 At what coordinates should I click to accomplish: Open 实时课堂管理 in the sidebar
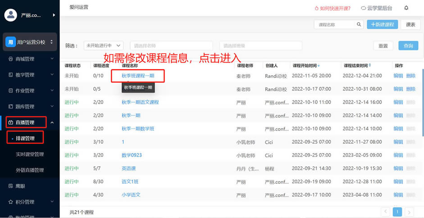[x=30, y=154]
